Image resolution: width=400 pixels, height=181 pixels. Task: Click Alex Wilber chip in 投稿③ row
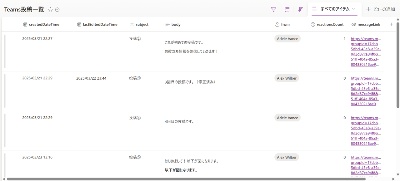pyautogui.click(x=287, y=78)
